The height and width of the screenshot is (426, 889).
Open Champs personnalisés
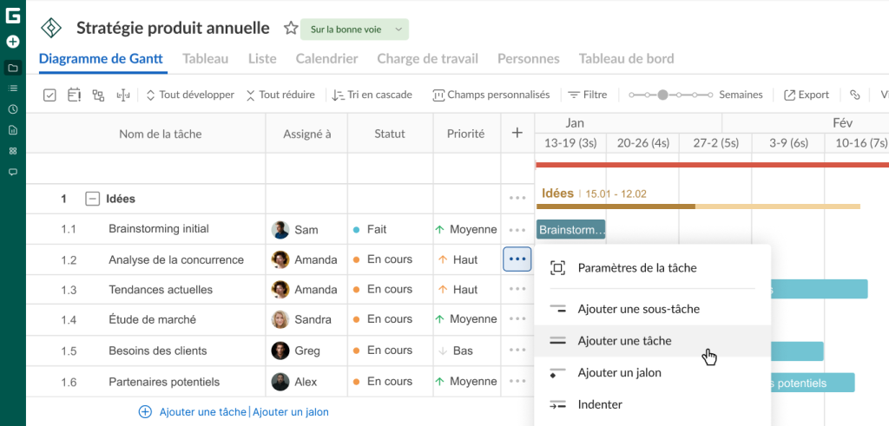[491, 95]
